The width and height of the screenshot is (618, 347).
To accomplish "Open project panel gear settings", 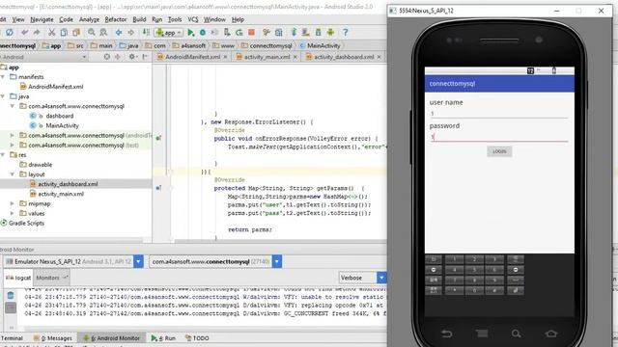I will click(x=132, y=57).
